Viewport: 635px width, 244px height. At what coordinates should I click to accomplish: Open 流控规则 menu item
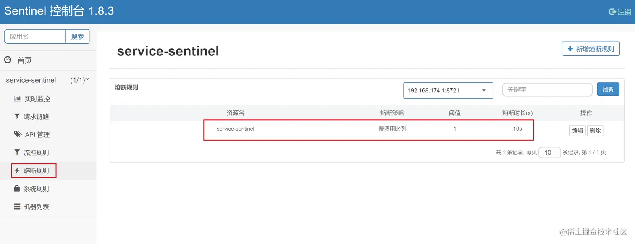pos(37,153)
